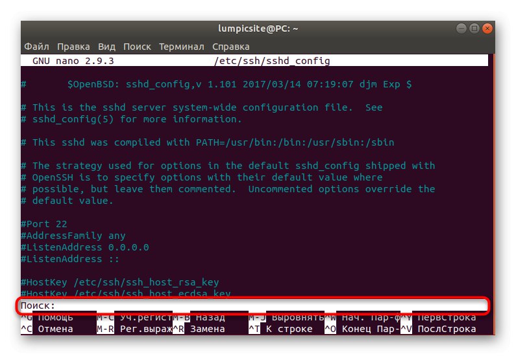The height and width of the screenshot is (356, 516).
Task: Click the Поиск search input field
Action: (x=254, y=306)
